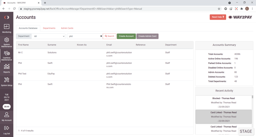Image resolution: width=256 pixels, height=137 pixels.
Task: Open System Setup tools icon
Action: (7, 80)
